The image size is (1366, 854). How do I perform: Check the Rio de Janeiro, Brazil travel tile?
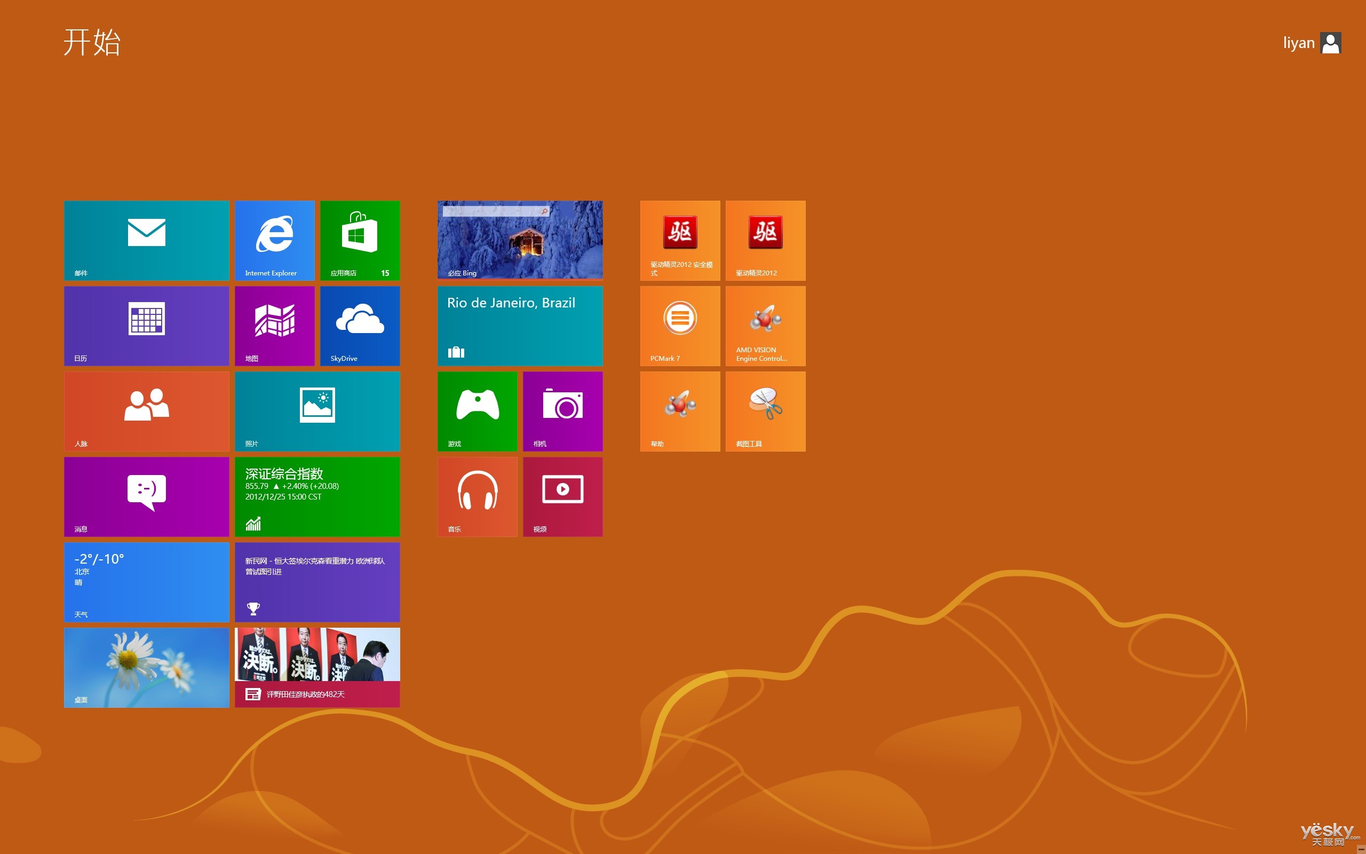coord(519,326)
